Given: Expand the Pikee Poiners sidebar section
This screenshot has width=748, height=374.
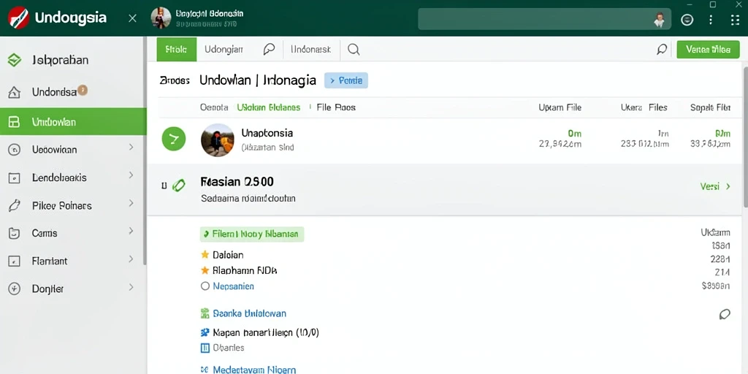Looking at the screenshot, I should point(74,205).
